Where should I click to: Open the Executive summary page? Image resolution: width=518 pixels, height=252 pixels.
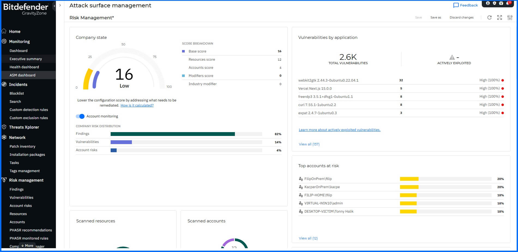[26, 59]
